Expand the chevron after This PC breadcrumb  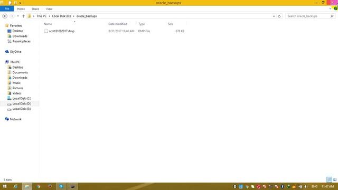49,16
